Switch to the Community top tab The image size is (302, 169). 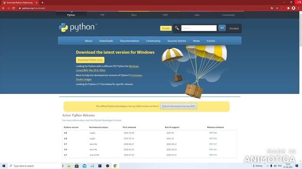click(x=228, y=15)
